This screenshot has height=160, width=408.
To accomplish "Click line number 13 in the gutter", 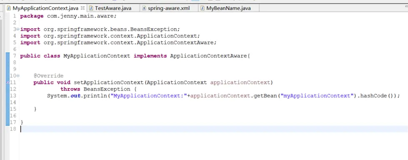I will coord(13,96).
